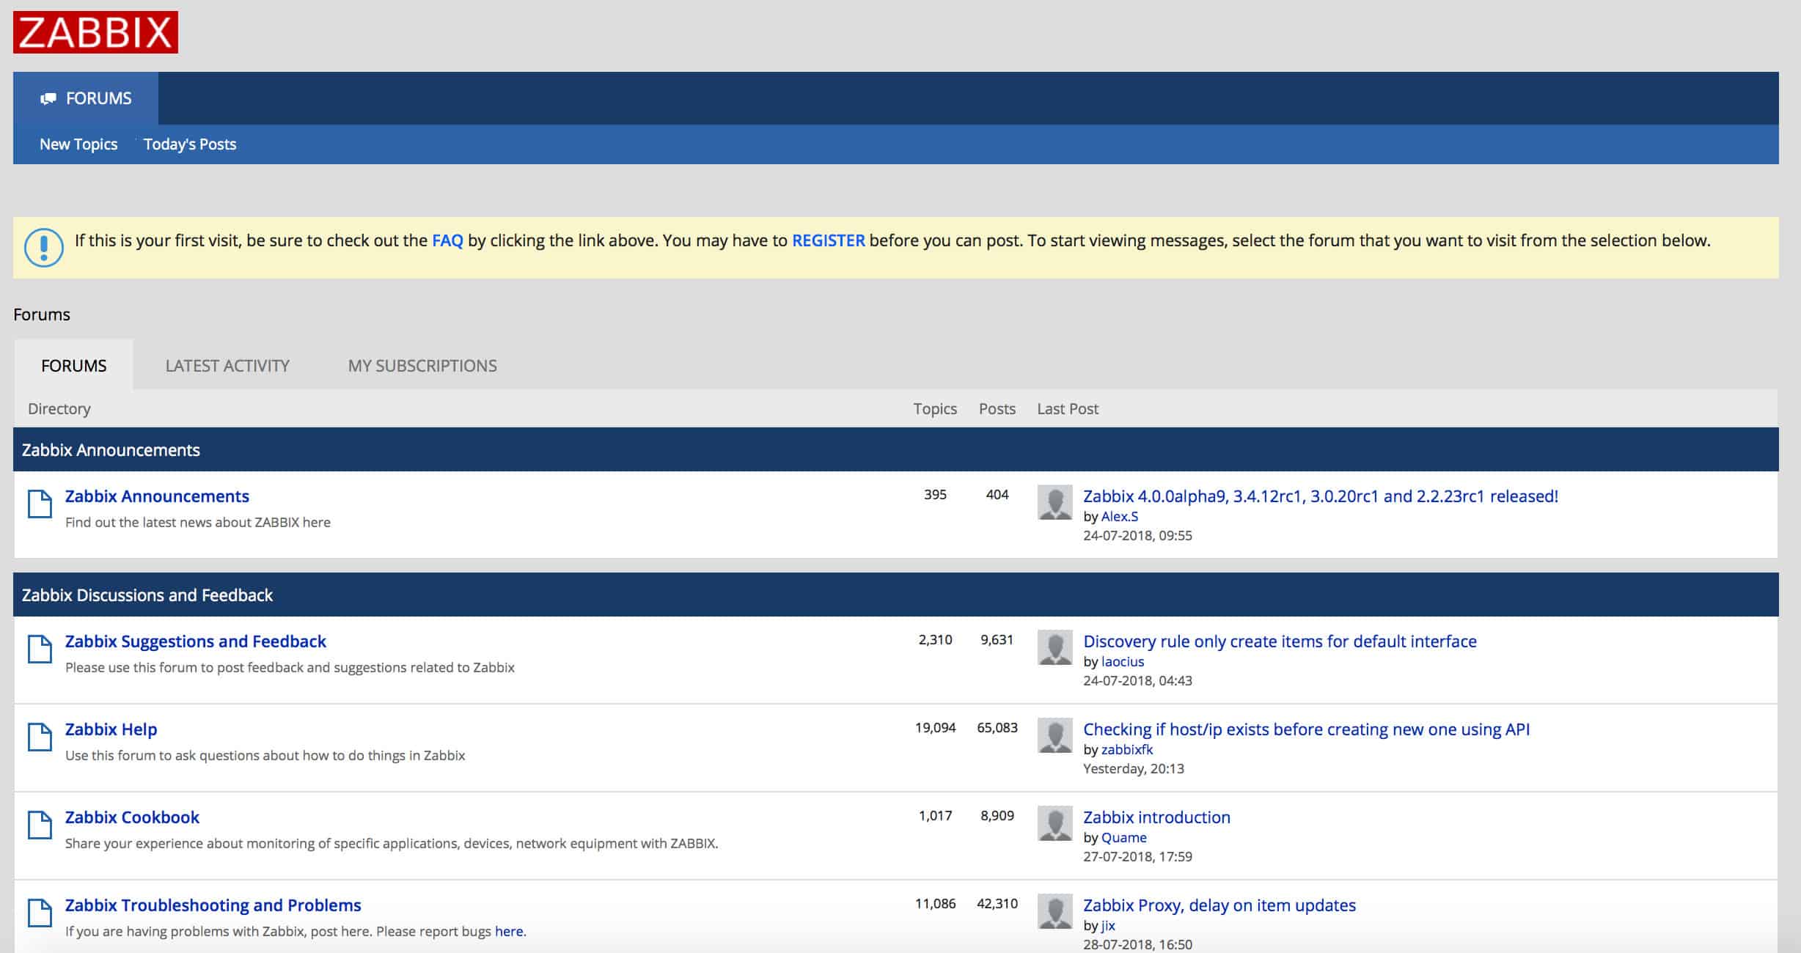
Task: Open the 'Zabbix introduction' post
Action: (1156, 817)
